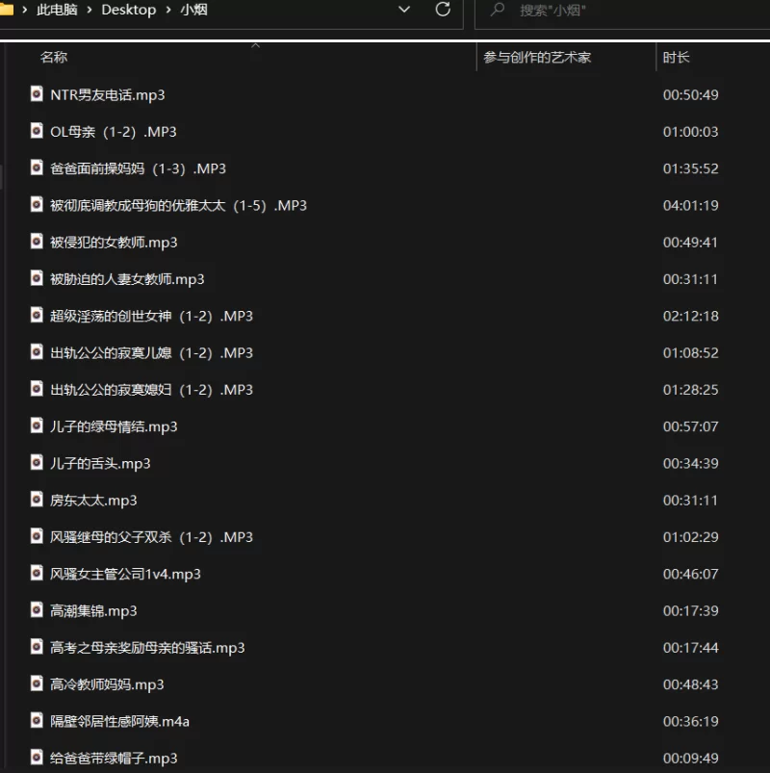This screenshot has height=773, width=770.
Task: Select the file name 高潮集锦.mp3
Action: click(93, 611)
